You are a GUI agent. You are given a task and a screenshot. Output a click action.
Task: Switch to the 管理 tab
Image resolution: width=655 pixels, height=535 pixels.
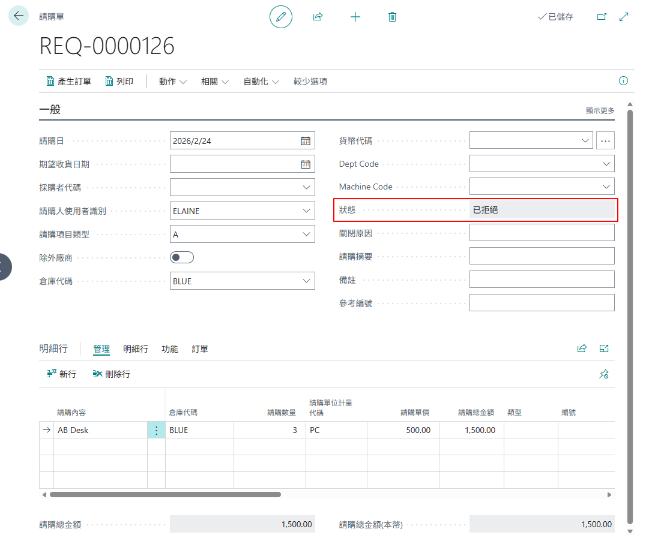[101, 349]
